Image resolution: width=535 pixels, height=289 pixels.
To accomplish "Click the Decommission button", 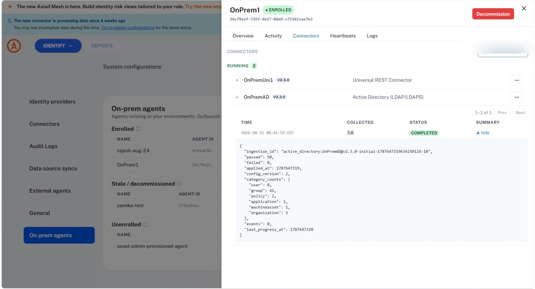I will pos(493,14).
